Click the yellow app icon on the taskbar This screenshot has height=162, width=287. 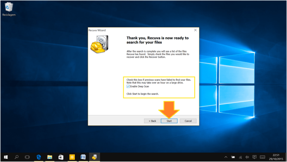(x=72, y=157)
